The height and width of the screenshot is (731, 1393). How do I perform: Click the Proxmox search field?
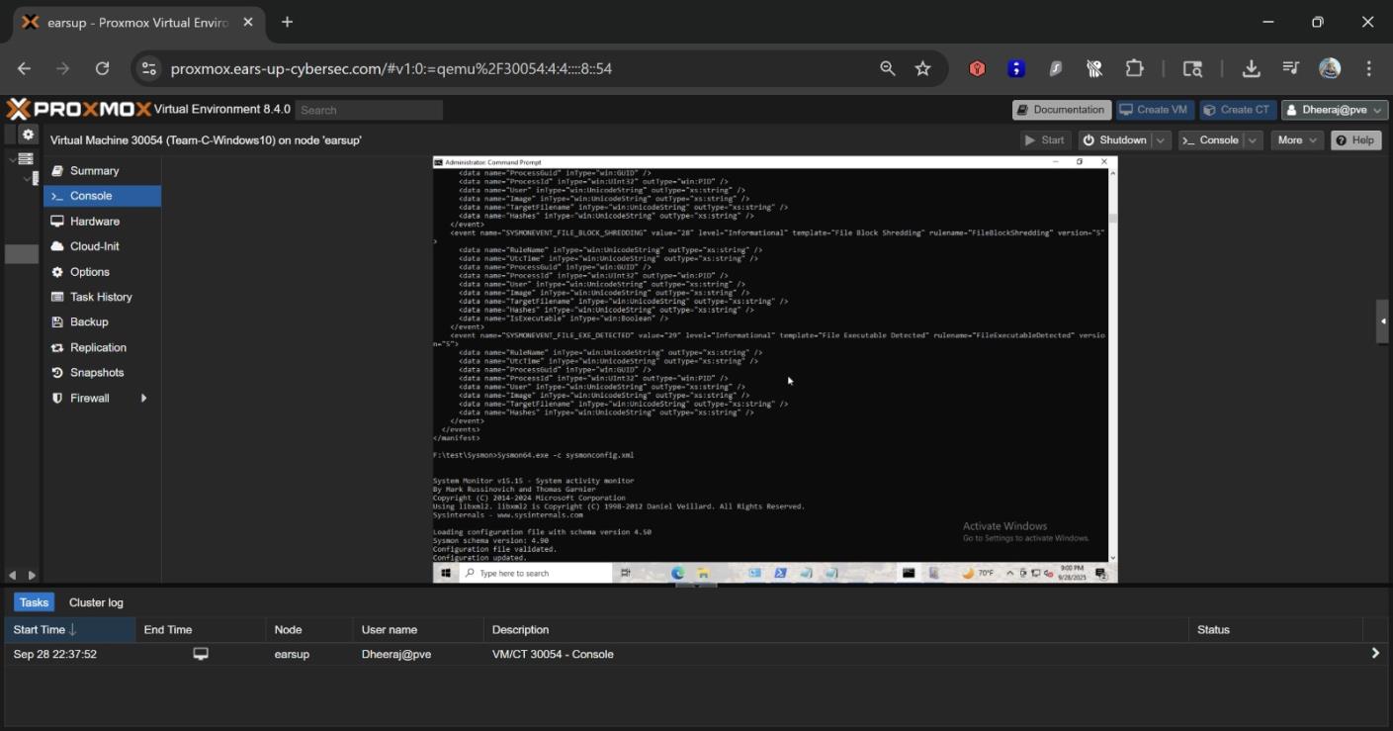coord(369,110)
